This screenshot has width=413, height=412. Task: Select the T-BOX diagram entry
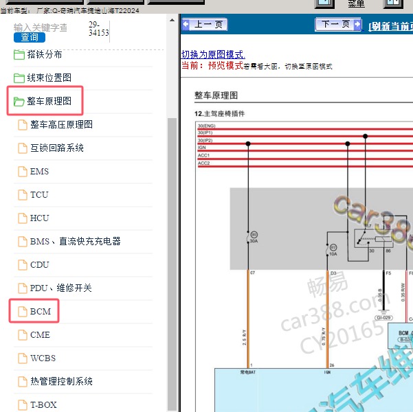[x=43, y=404]
